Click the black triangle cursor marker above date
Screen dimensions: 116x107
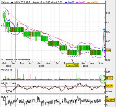(72, 60)
